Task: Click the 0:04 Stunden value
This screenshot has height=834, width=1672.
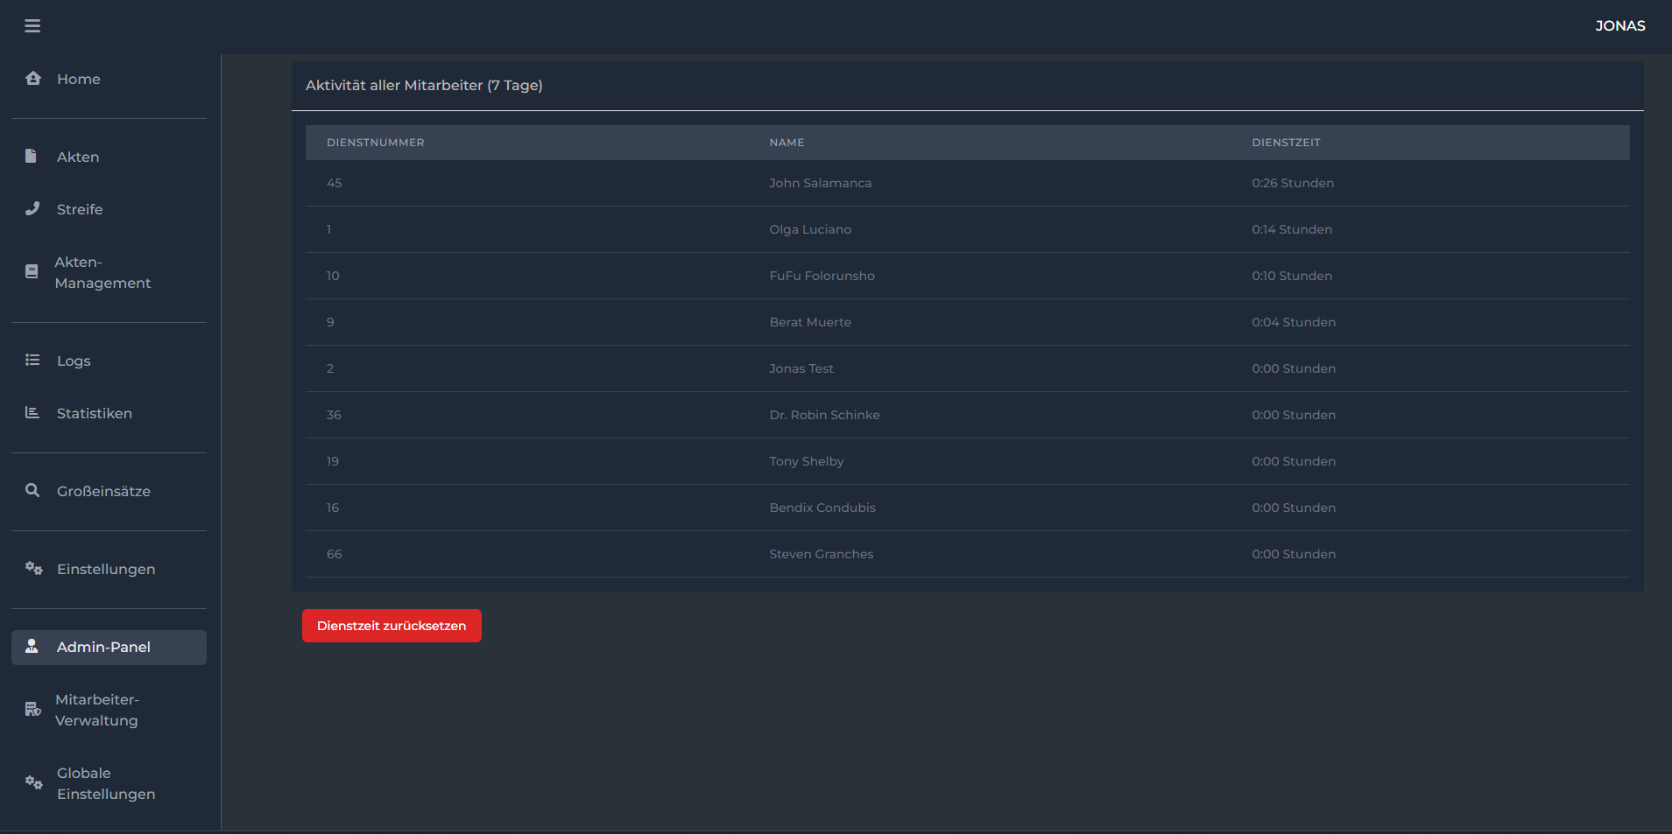Action: click(1294, 322)
